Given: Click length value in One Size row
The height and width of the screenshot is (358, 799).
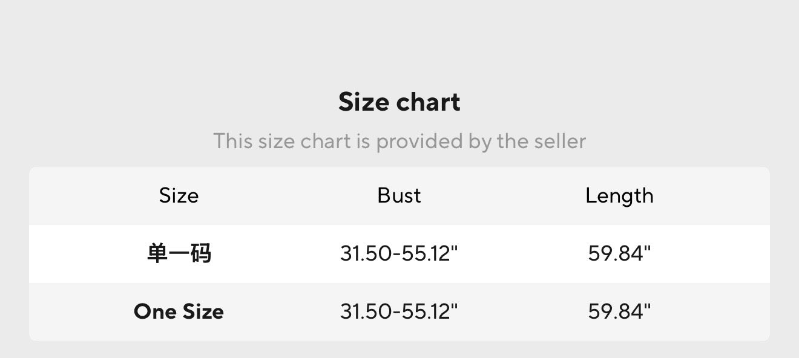Looking at the screenshot, I should 619,311.
